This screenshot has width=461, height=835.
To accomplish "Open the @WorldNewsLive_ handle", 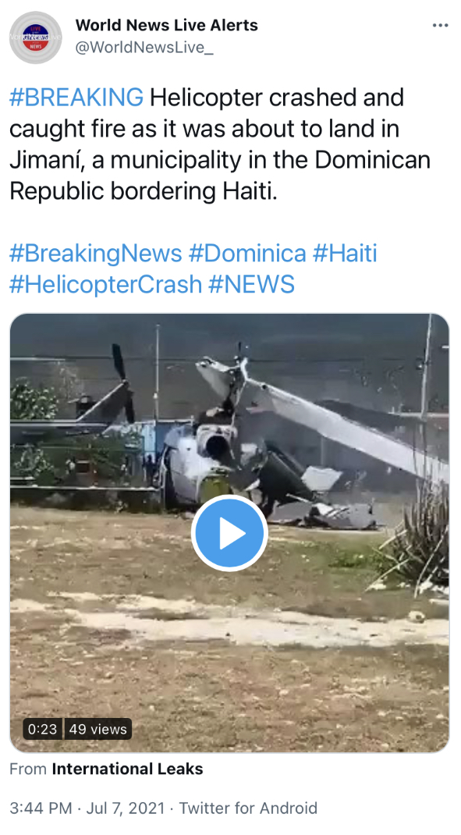I will click(144, 48).
